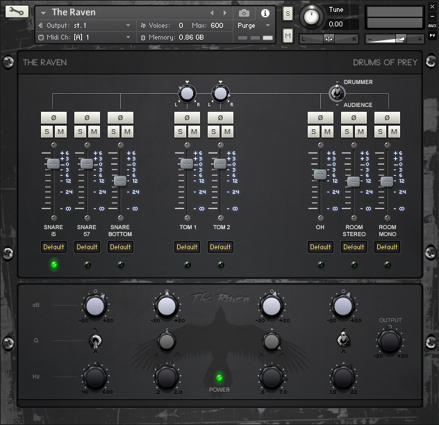Image resolution: width=439 pixels, height=425 pixels.
Task: Click the Snare Bottom volume fader
Action: tap(120, 181)
